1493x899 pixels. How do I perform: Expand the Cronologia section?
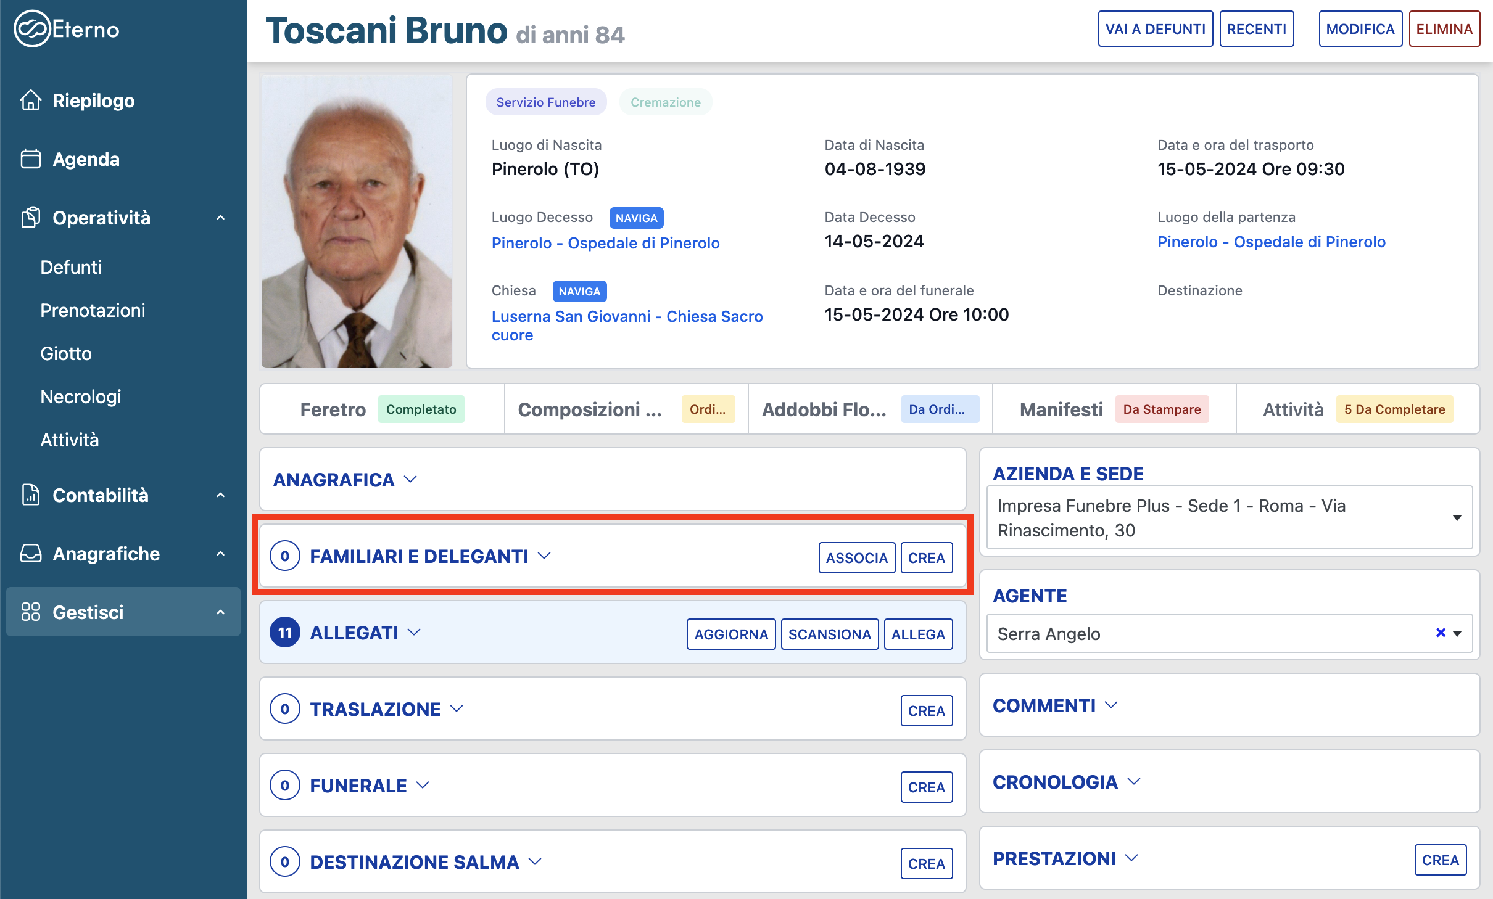1067,782
